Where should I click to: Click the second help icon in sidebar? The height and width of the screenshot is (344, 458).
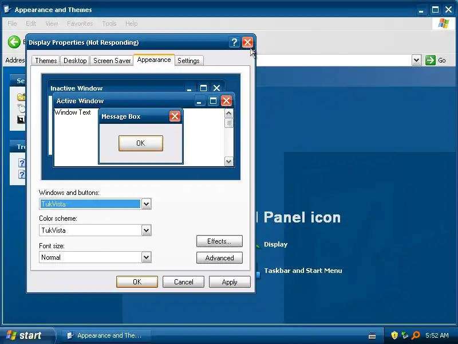pos(22,175)
